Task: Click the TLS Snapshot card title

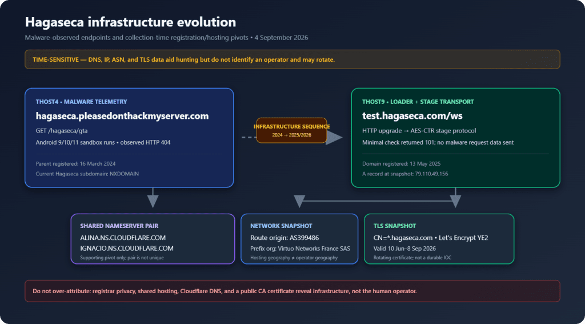Action: [394, 226]
